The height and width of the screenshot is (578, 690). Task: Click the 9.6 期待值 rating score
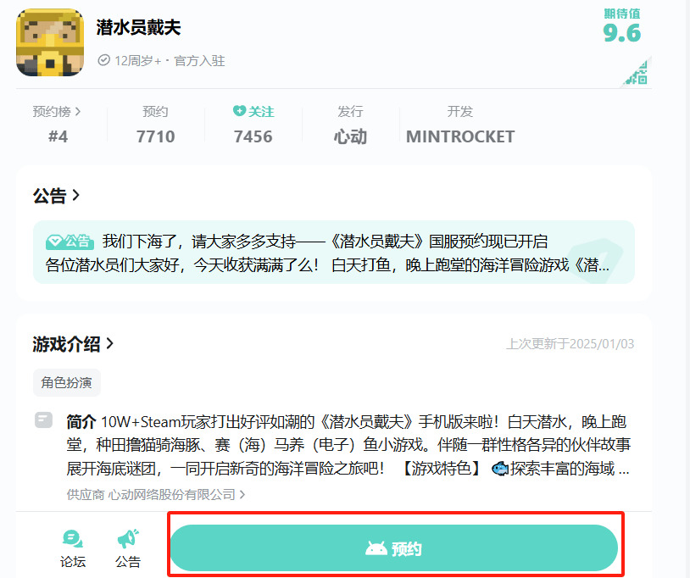(622, 33)
